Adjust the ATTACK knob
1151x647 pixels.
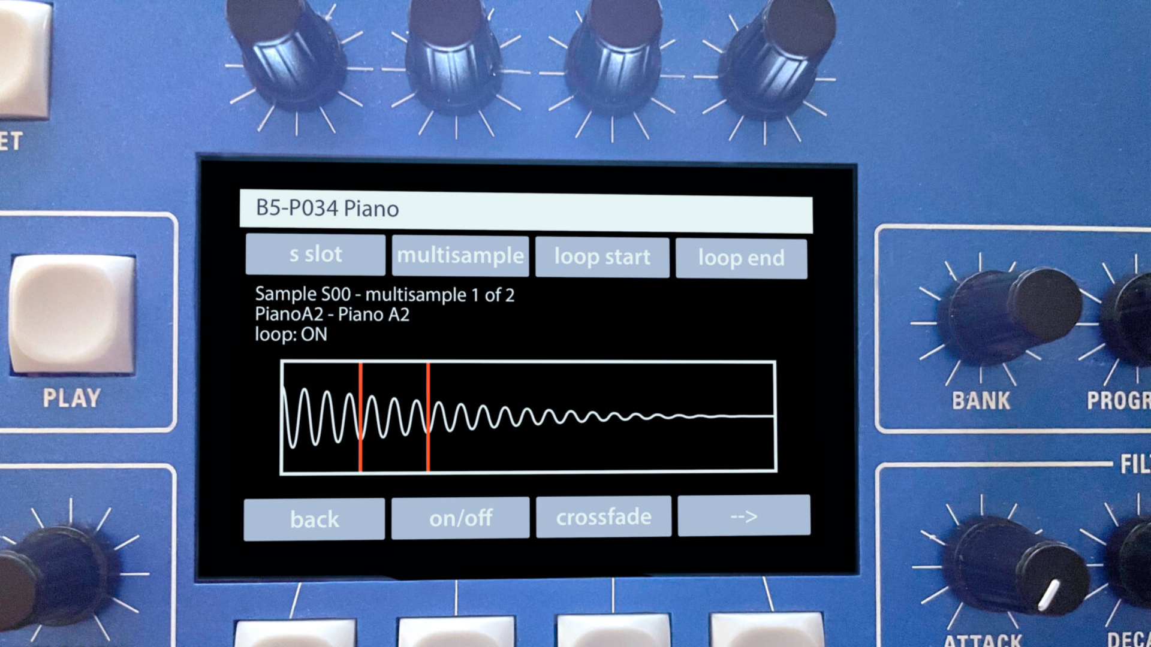click(x=1016, y=566)
